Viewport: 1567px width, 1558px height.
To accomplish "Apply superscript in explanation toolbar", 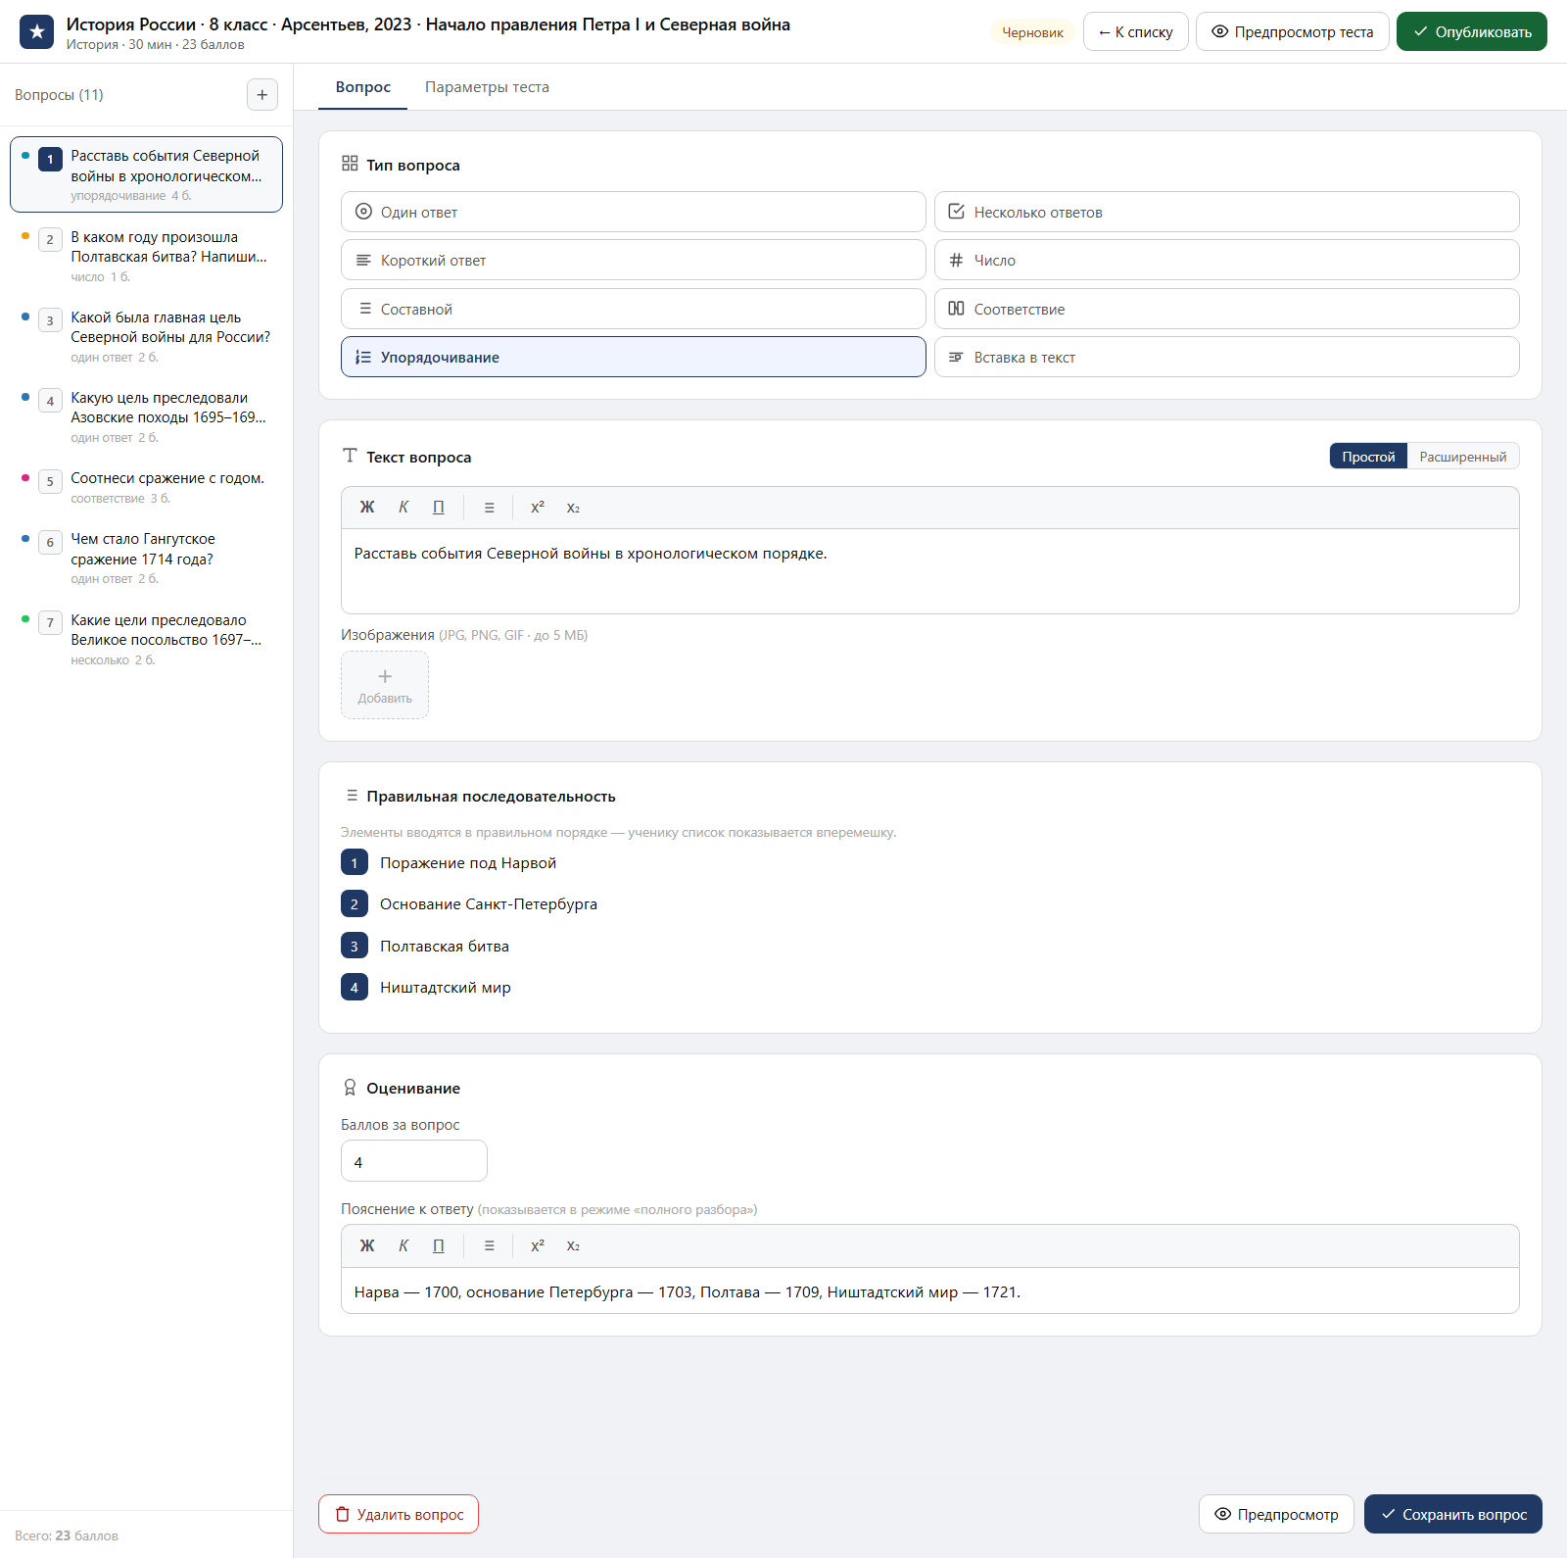I will click(x=537, y=1245).
